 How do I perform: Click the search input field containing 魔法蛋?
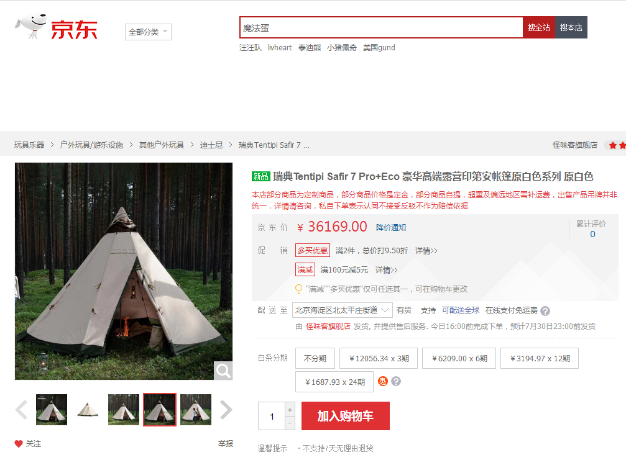coord(381,27)
